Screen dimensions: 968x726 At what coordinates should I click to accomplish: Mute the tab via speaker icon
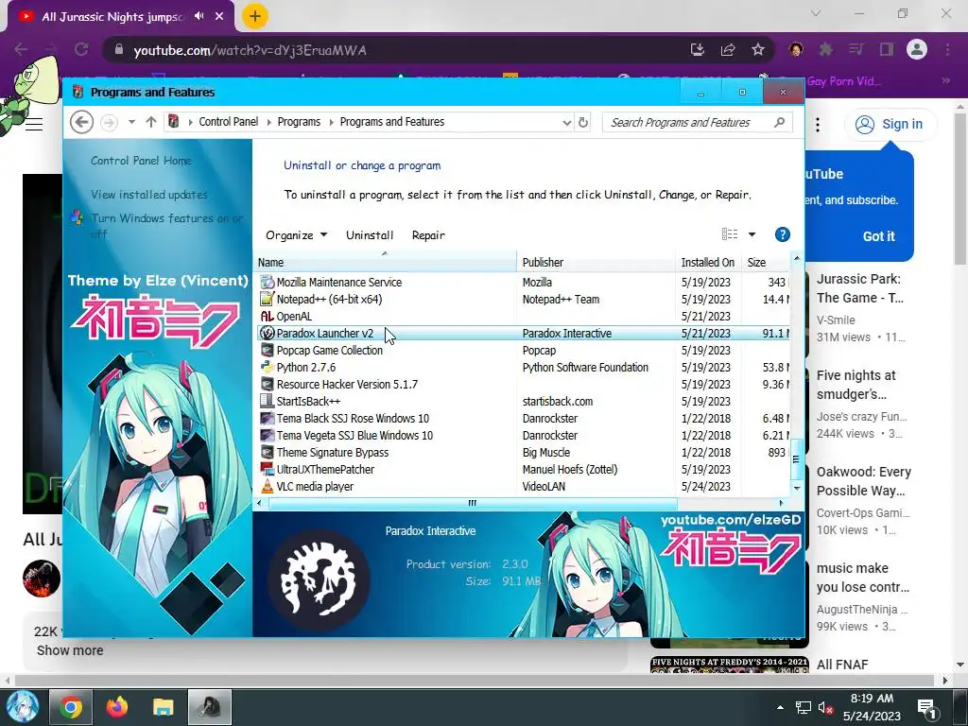(199, 16)
